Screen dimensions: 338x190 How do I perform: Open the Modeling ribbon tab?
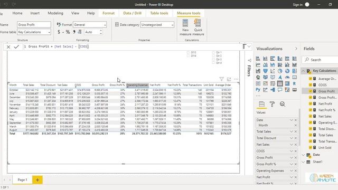[x=55, y=13]
